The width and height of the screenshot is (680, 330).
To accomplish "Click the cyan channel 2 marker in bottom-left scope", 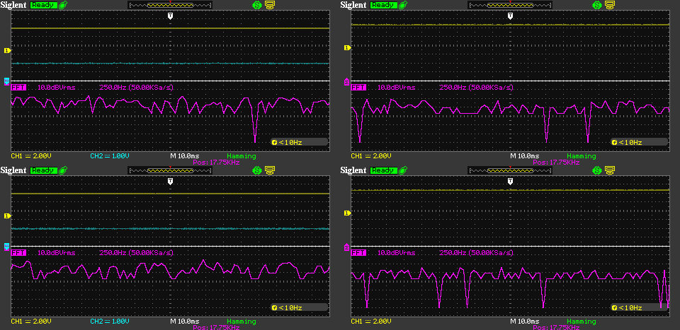I will click(x=7, y=247).
